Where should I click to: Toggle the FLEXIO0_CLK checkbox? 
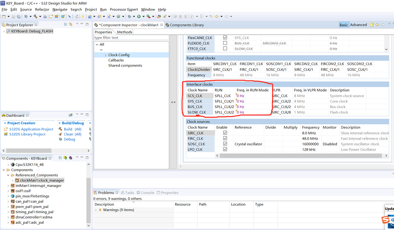pos(225,43)
